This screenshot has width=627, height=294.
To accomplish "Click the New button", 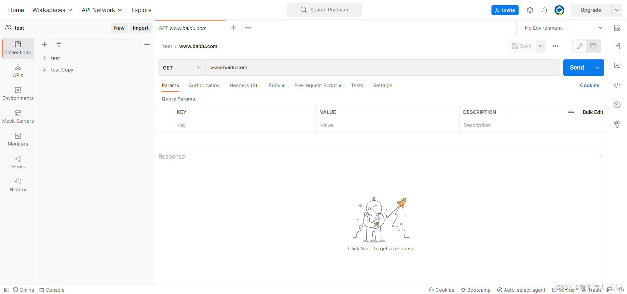I will click(x=119, y=28).
